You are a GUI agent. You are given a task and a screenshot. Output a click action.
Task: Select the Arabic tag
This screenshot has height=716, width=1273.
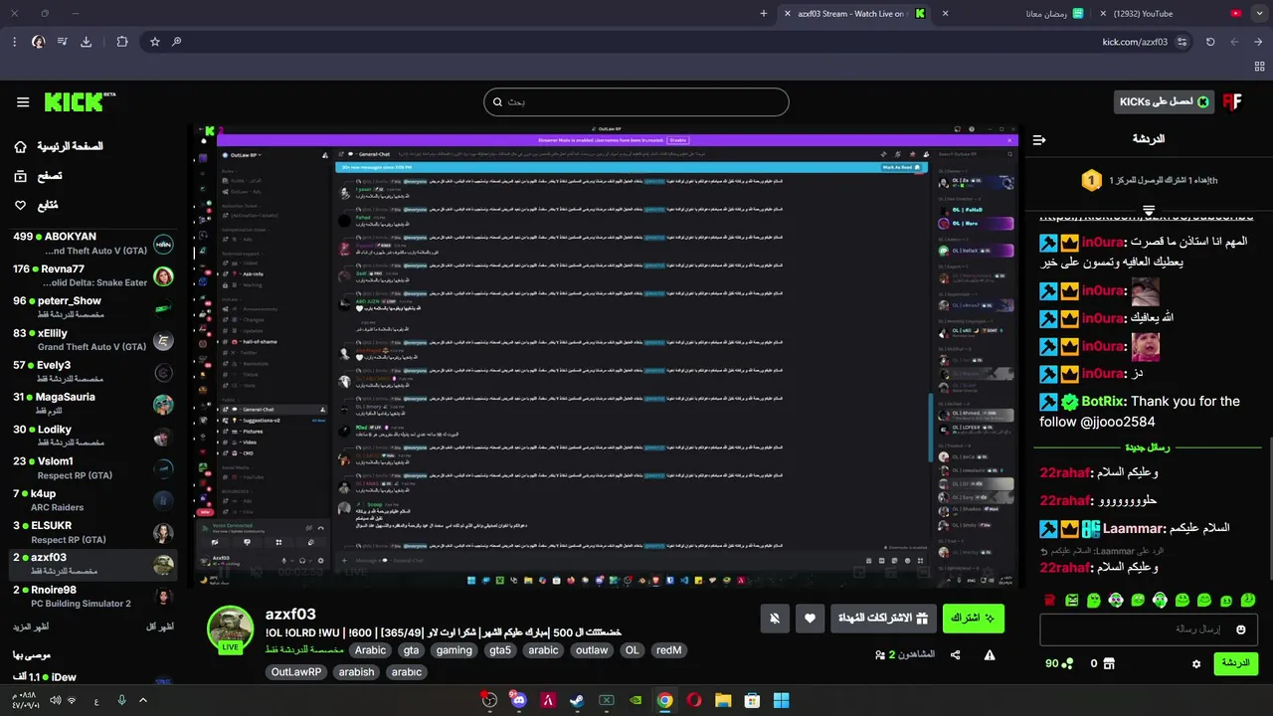(x=370, y=650)
